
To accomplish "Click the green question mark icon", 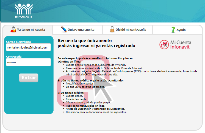I will tap(173, 30).
